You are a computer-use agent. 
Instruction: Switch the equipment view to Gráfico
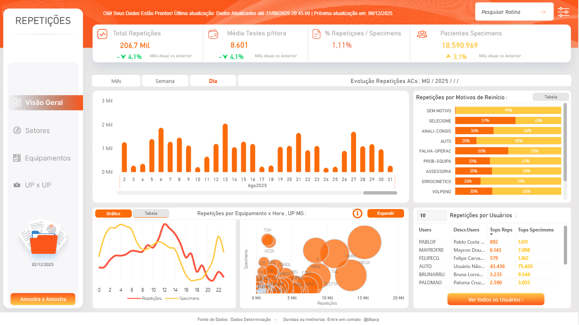coord(114,214)
